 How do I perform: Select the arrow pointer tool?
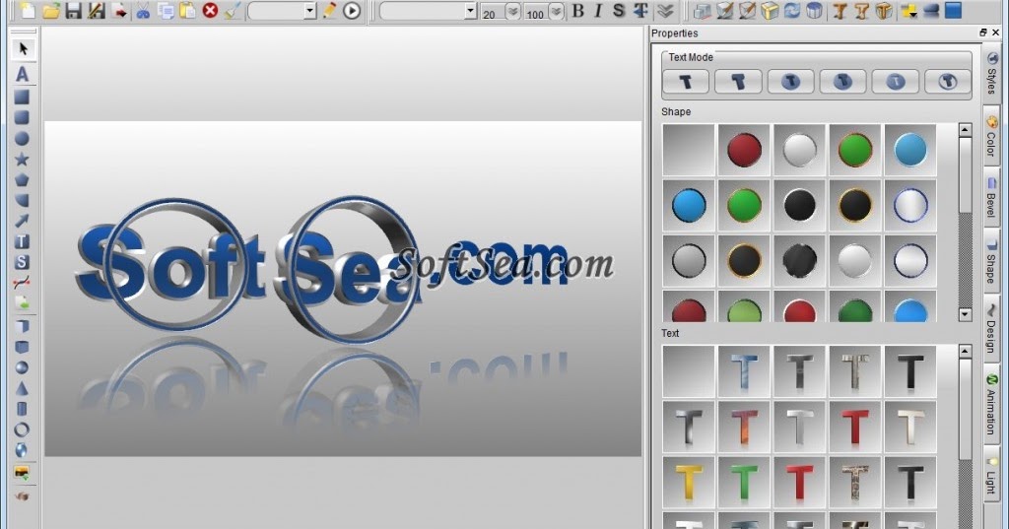click(24, 48)
